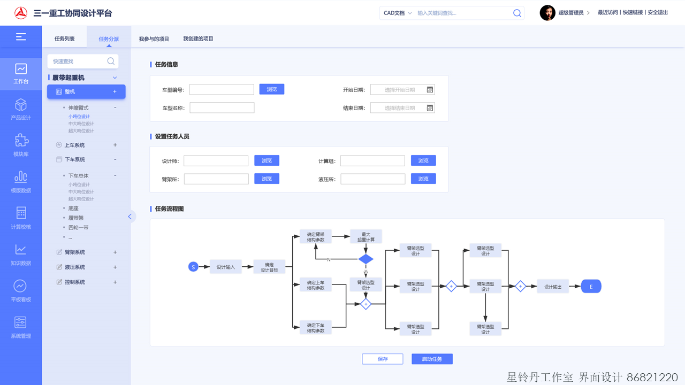Focus the 车型编号 input field
This screenshot has height=385, width=685.
point(222,90)
